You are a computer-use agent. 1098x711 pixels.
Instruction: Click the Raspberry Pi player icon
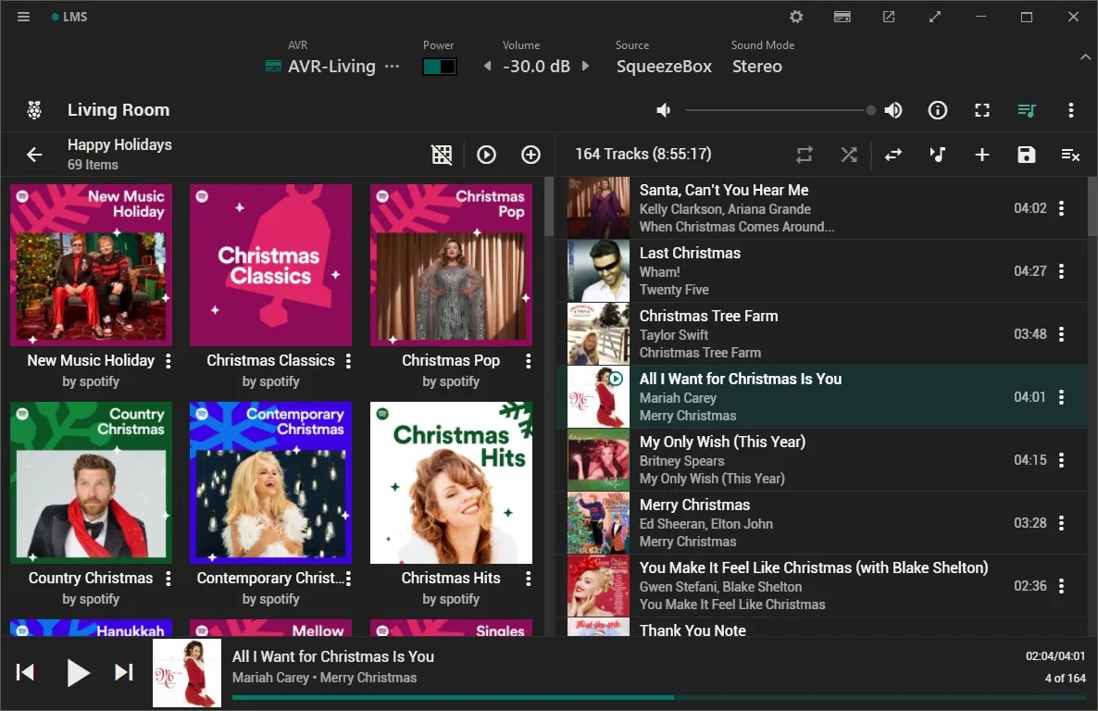click(34, 110)
